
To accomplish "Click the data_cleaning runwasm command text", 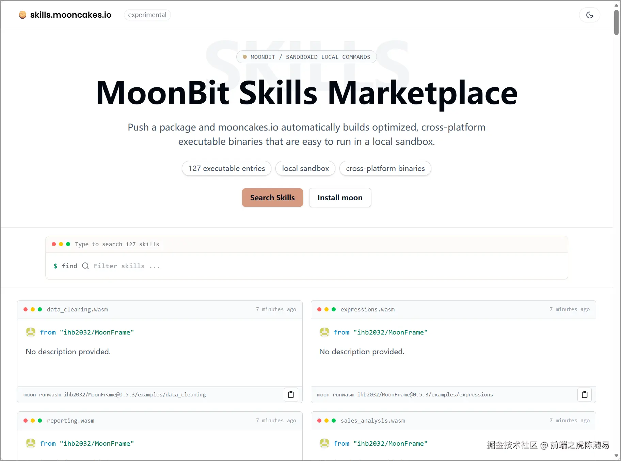I will pyautogui.click(x=114, y=395).
